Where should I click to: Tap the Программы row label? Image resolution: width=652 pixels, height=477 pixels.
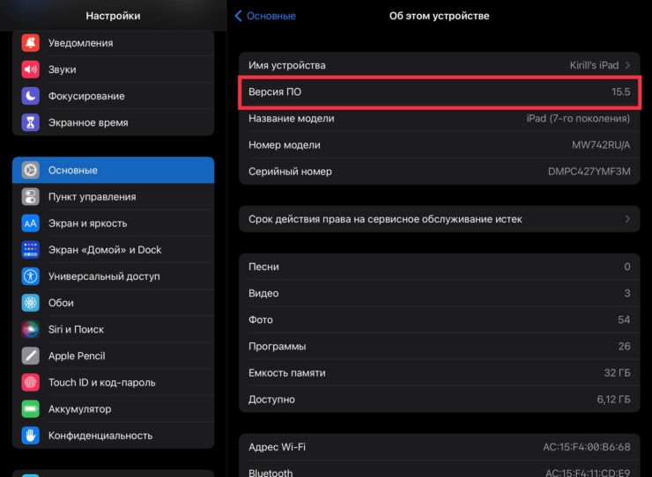tap(278, 347)
